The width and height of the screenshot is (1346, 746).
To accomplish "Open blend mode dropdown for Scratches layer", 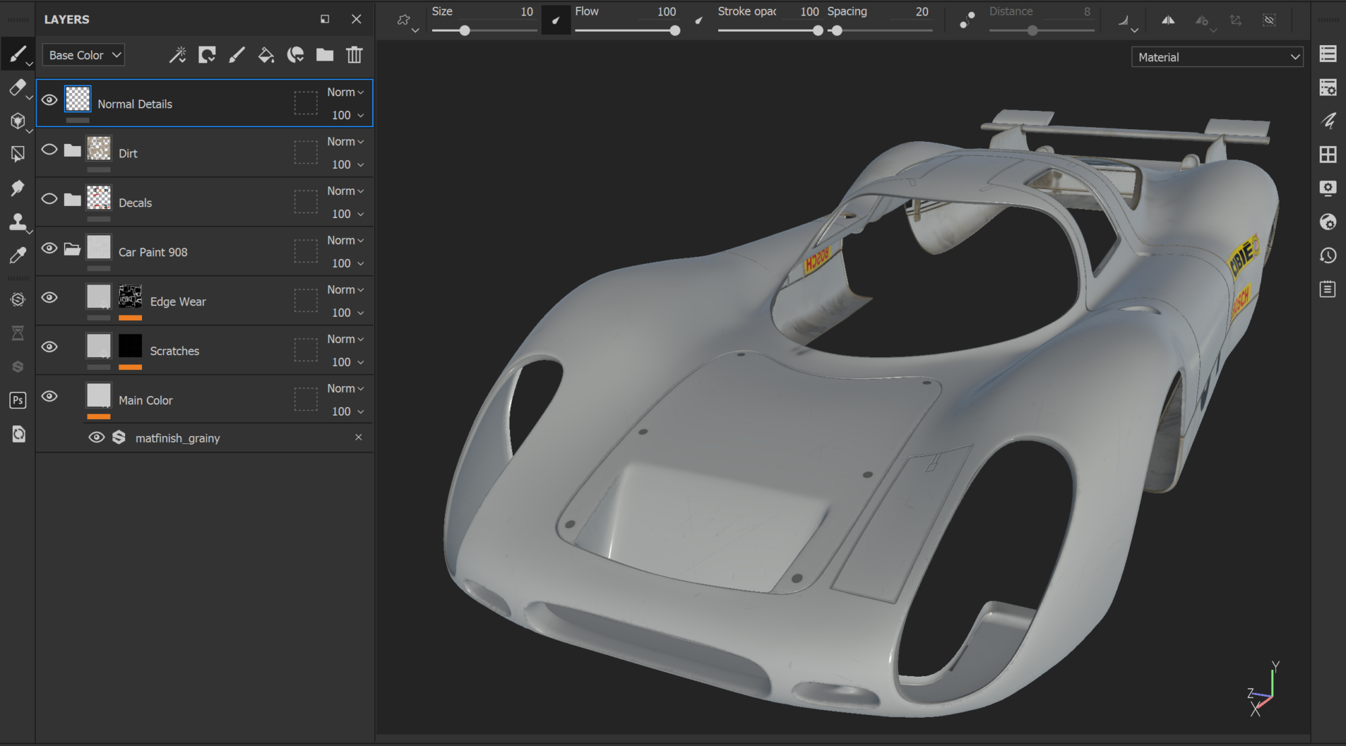I will 345,339.
